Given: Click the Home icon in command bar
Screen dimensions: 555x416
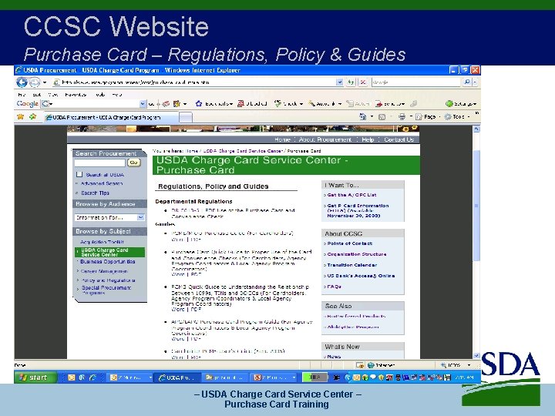Looking at the screenshot, I should (x=363, y=116).
